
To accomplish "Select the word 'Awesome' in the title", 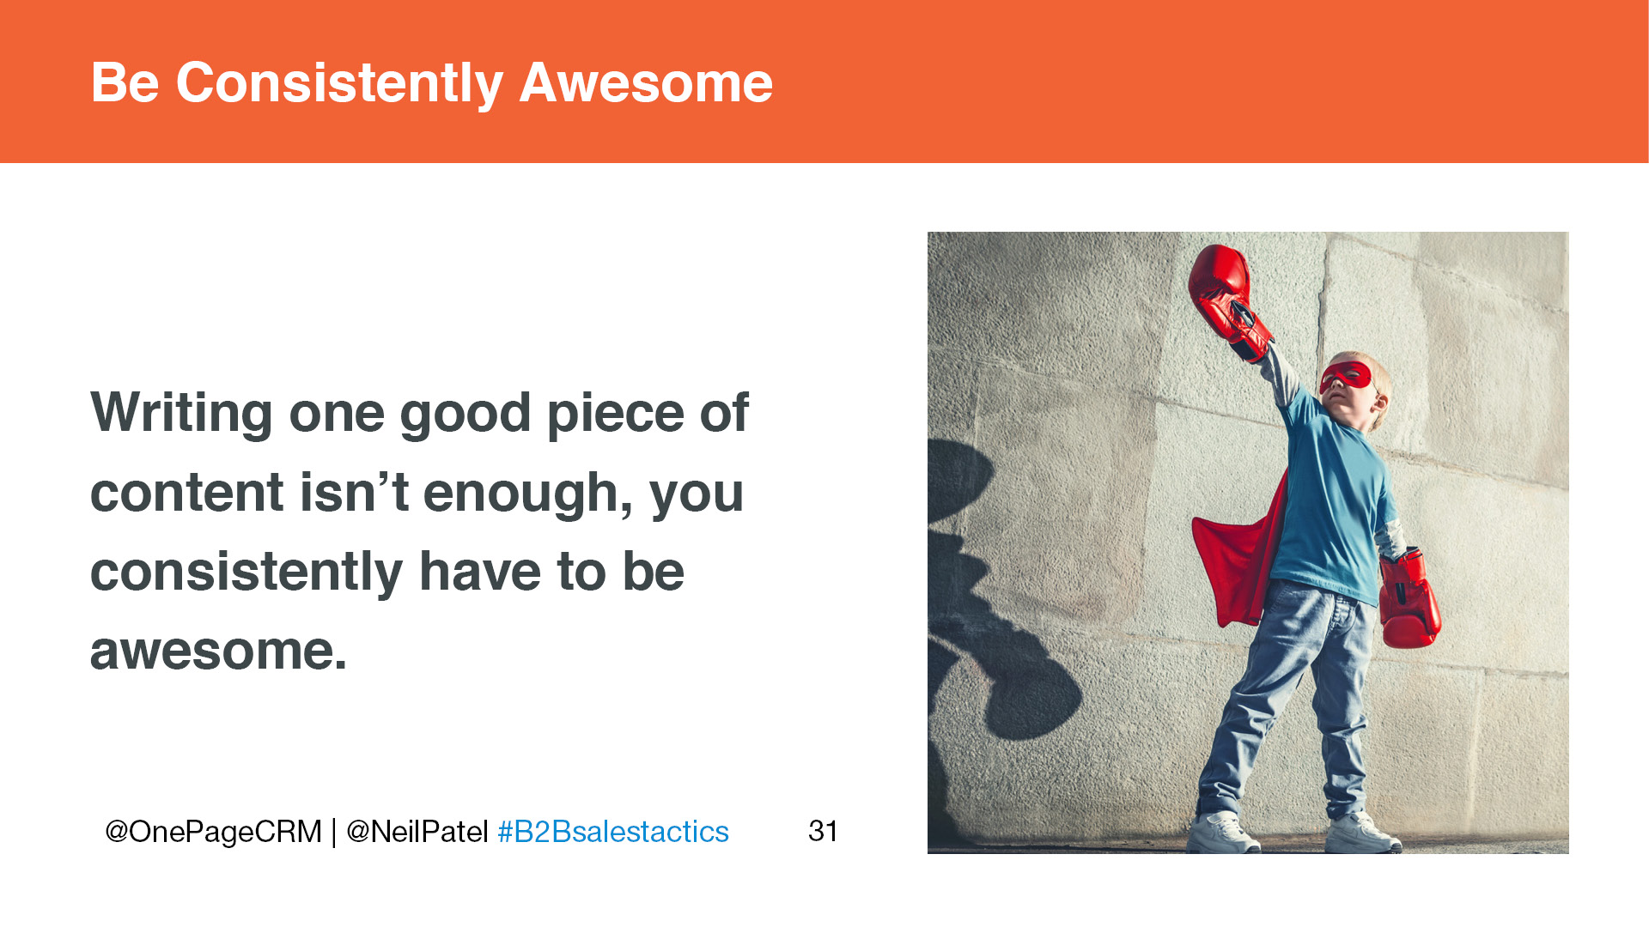I will (647, 83).
